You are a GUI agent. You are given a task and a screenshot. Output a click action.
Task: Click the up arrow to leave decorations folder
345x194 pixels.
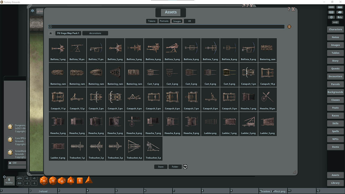tap(51, 33)
